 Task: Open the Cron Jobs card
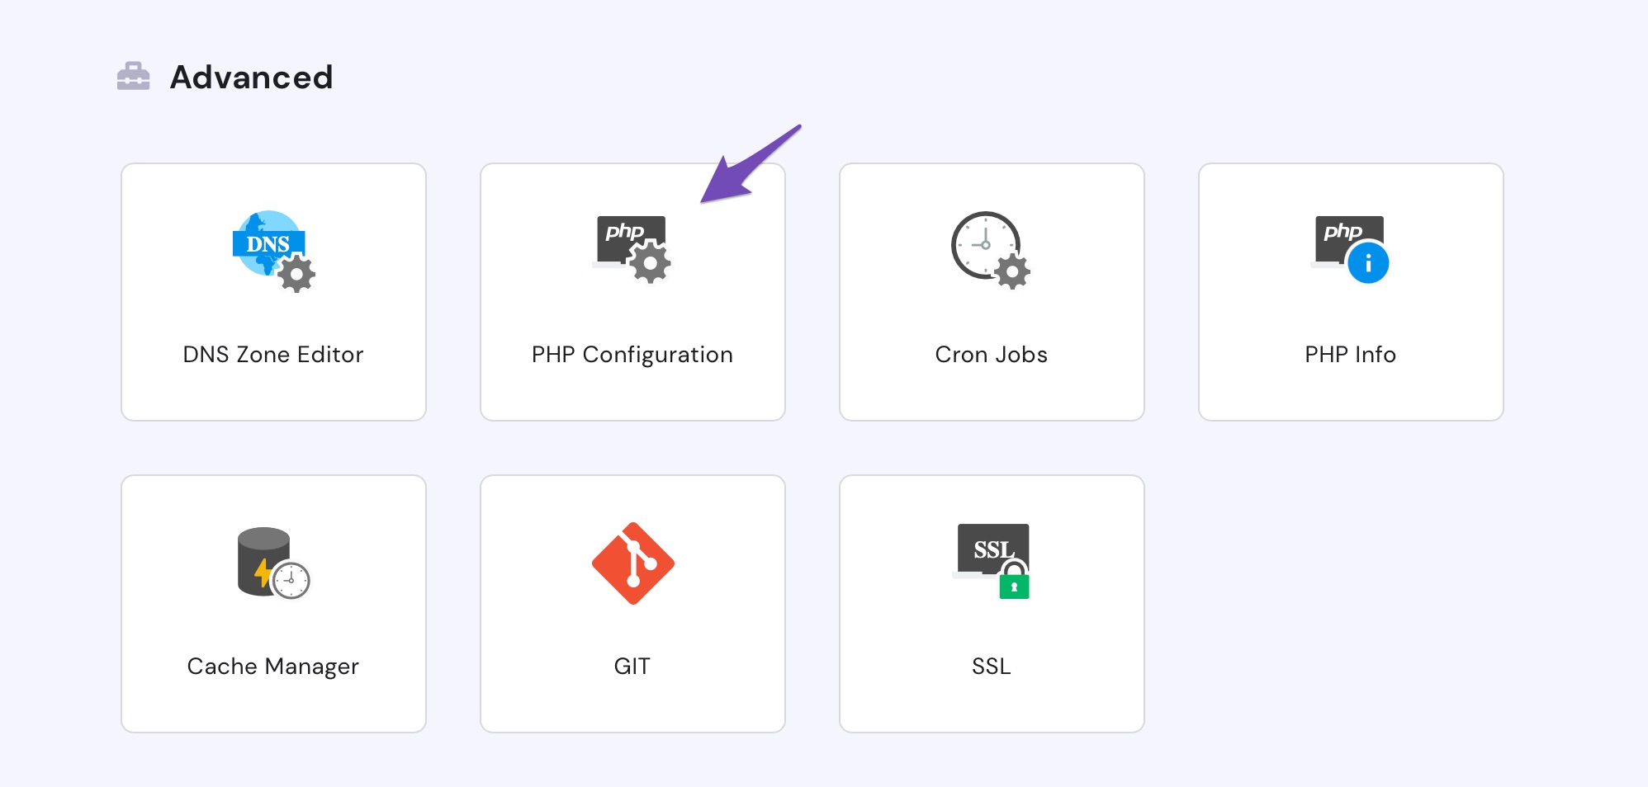pos(992,293)
